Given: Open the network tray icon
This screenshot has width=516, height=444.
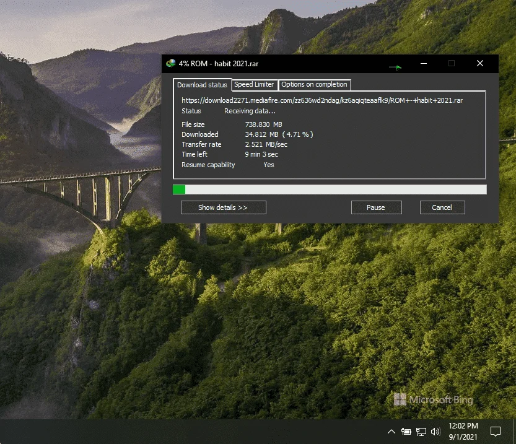Looking at the screenshot, I should (421, 432).
